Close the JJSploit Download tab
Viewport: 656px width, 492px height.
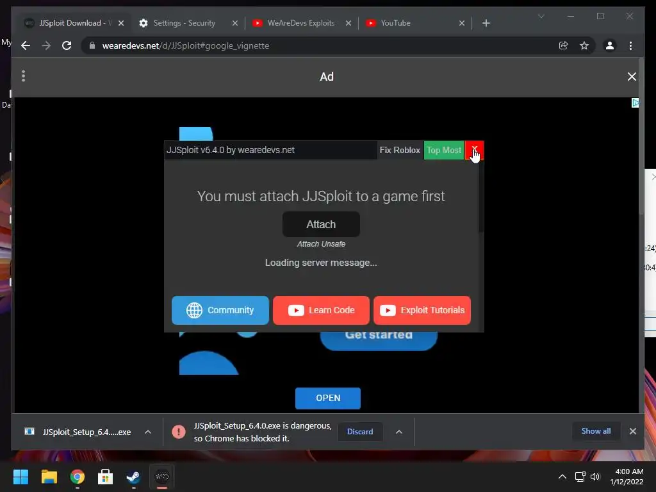click(121, 23)
